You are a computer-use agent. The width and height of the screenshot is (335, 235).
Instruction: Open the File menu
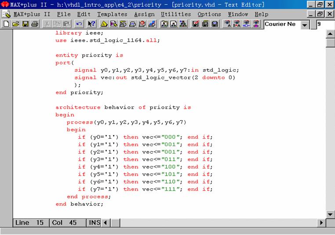pyautogui.click(x=64, y=15)
